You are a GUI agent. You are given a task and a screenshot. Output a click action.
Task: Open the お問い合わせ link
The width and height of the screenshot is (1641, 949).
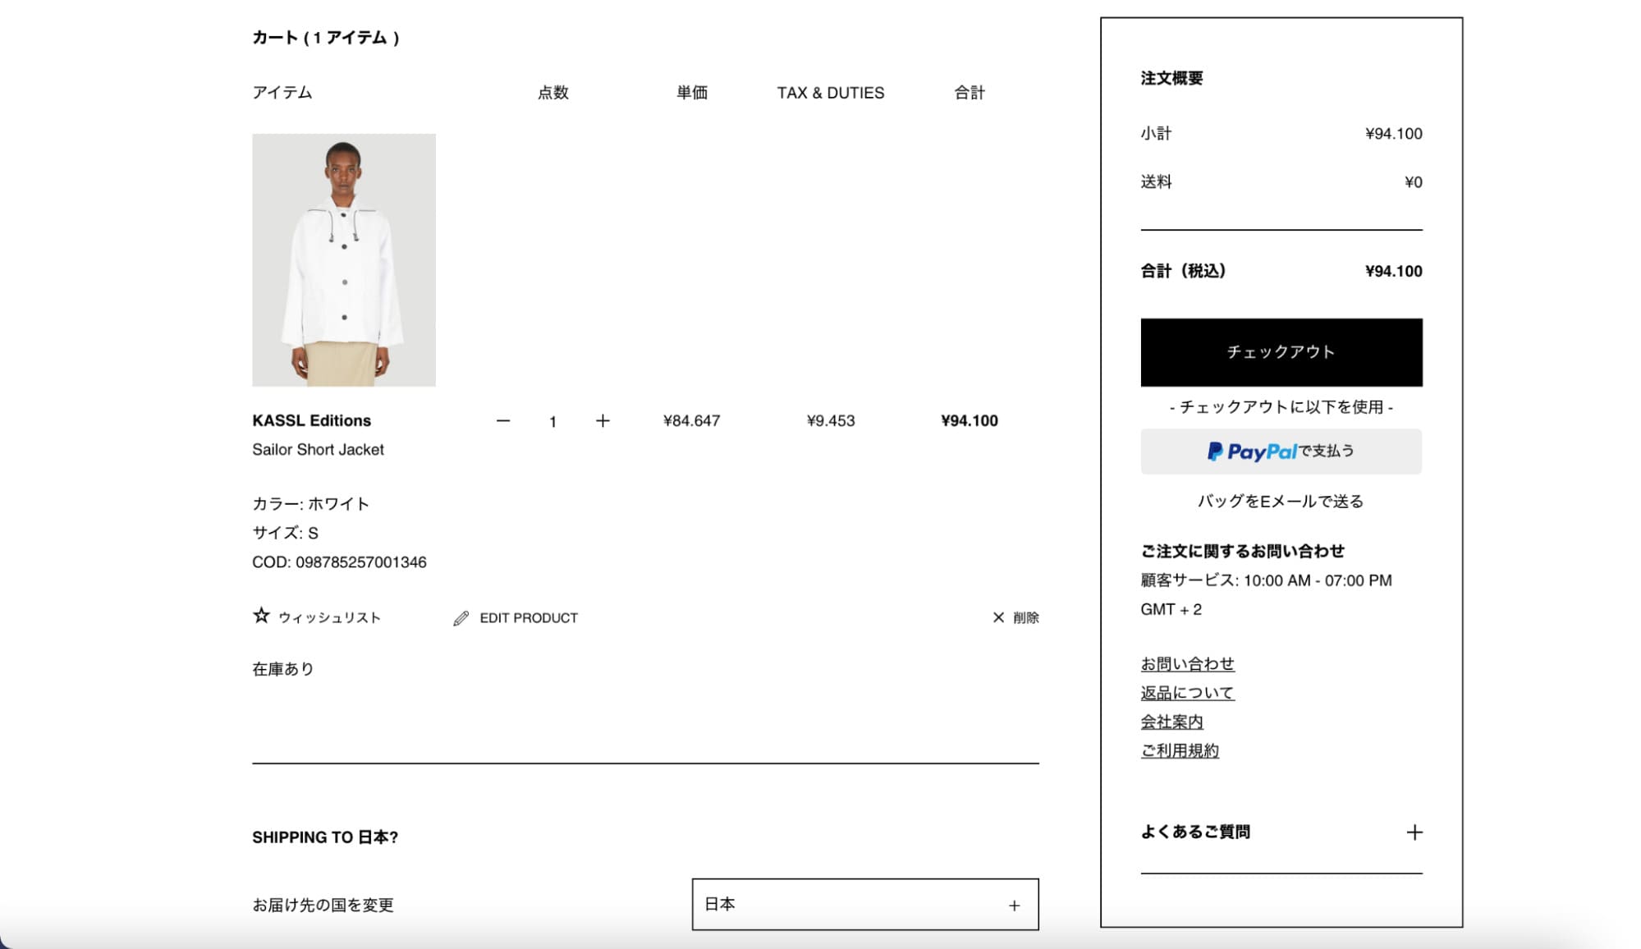(x=1187, y=663)
